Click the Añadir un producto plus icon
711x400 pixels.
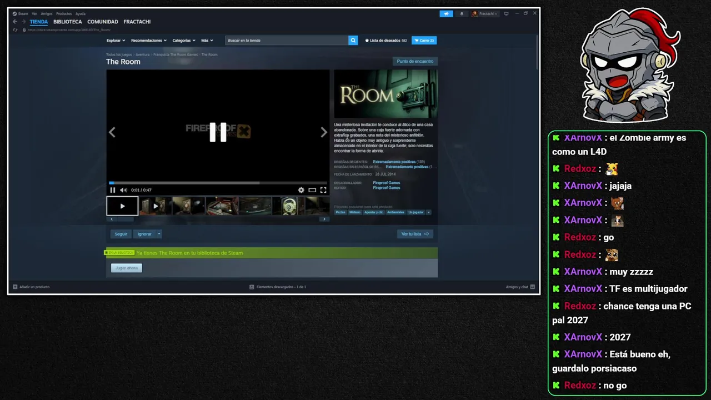tap(16, 287)
